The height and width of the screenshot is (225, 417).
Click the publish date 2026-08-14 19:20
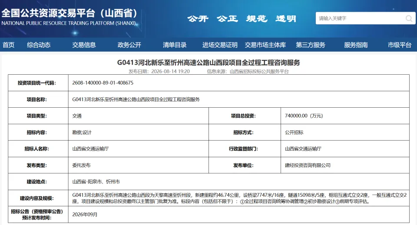pos(170,71)
